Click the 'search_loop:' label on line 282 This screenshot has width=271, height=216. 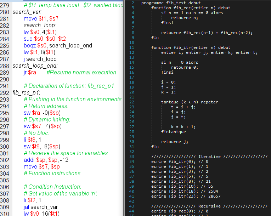[x=40, y=25]
